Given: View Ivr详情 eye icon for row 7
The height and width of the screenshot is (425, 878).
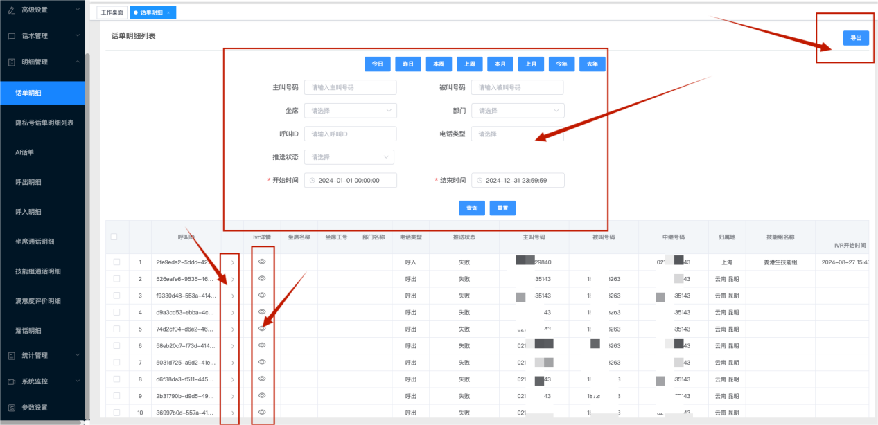Looking at the screenshot, I should pyautogui.click(x=262, y=362).
